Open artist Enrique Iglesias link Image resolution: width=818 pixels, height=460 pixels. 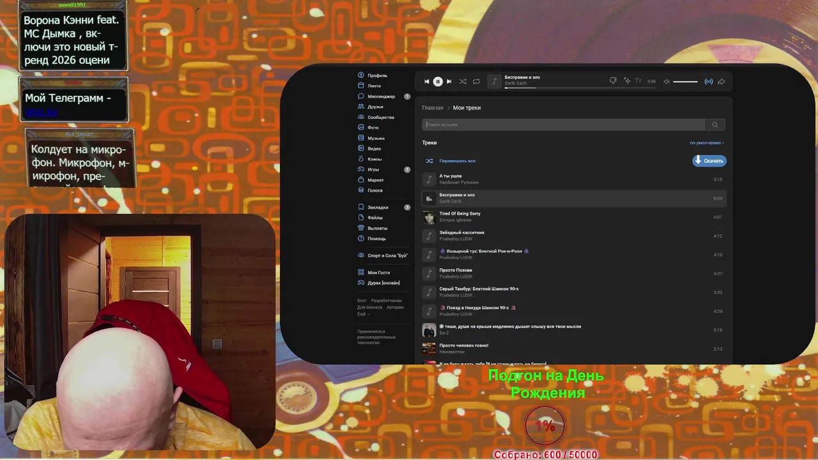455,220
